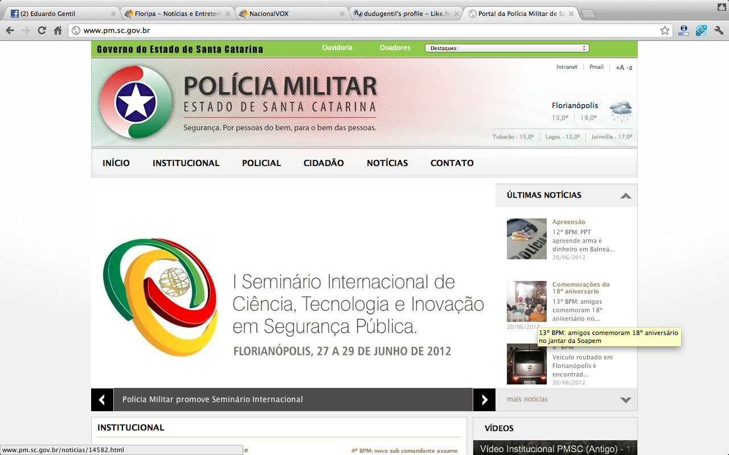Click the Polícia Militar star emblem logo
Screen dimensions: 729x455
[136, 102]
